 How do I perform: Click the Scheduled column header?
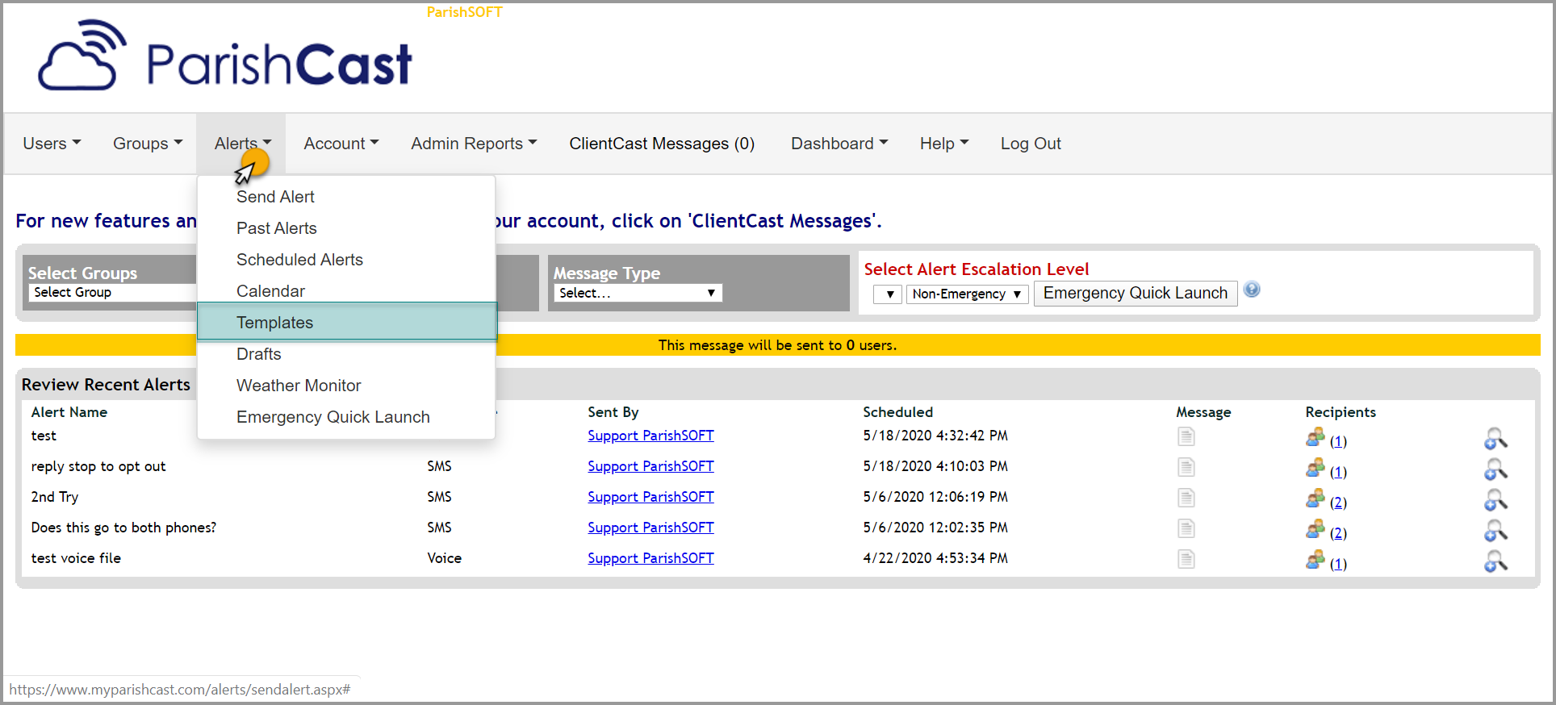pos(897,412)
